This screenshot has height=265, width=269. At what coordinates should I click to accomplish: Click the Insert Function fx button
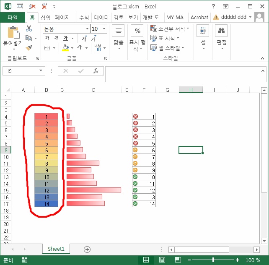click(96, 71)
